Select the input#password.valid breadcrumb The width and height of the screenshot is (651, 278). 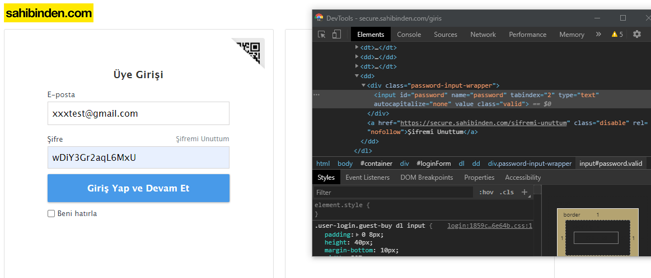click(610, 164)
